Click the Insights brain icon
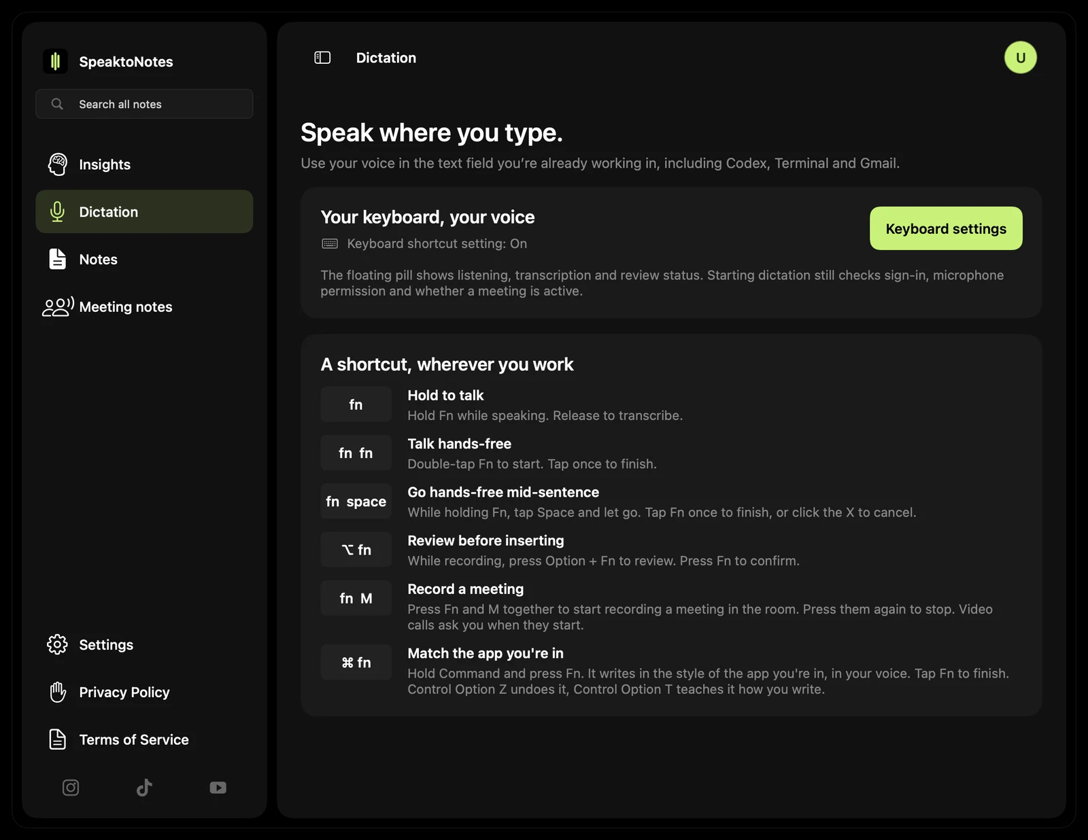The width and height of the screenshot is (1088, 840). tap(58, 164)
